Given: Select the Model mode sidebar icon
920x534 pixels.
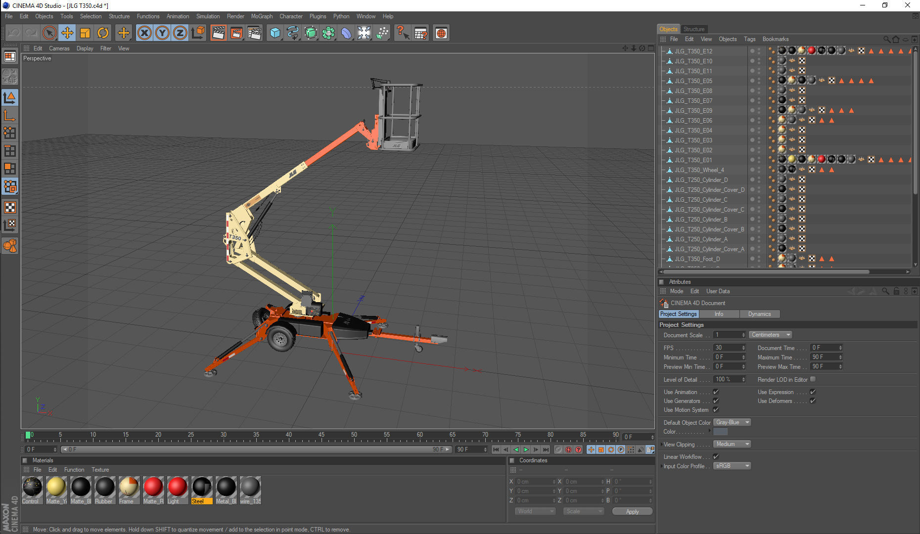Looking at the screenshot, I should click(10, 98).
